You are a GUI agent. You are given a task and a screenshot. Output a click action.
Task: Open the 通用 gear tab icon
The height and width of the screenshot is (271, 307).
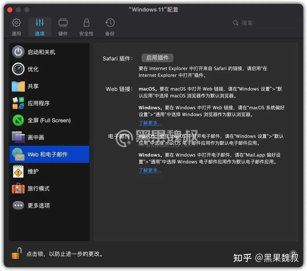coord(16,23)
